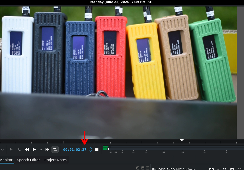Open the play options dropdown arrow
The width and height of the screenshot is (244, 170).
[41, 149]
